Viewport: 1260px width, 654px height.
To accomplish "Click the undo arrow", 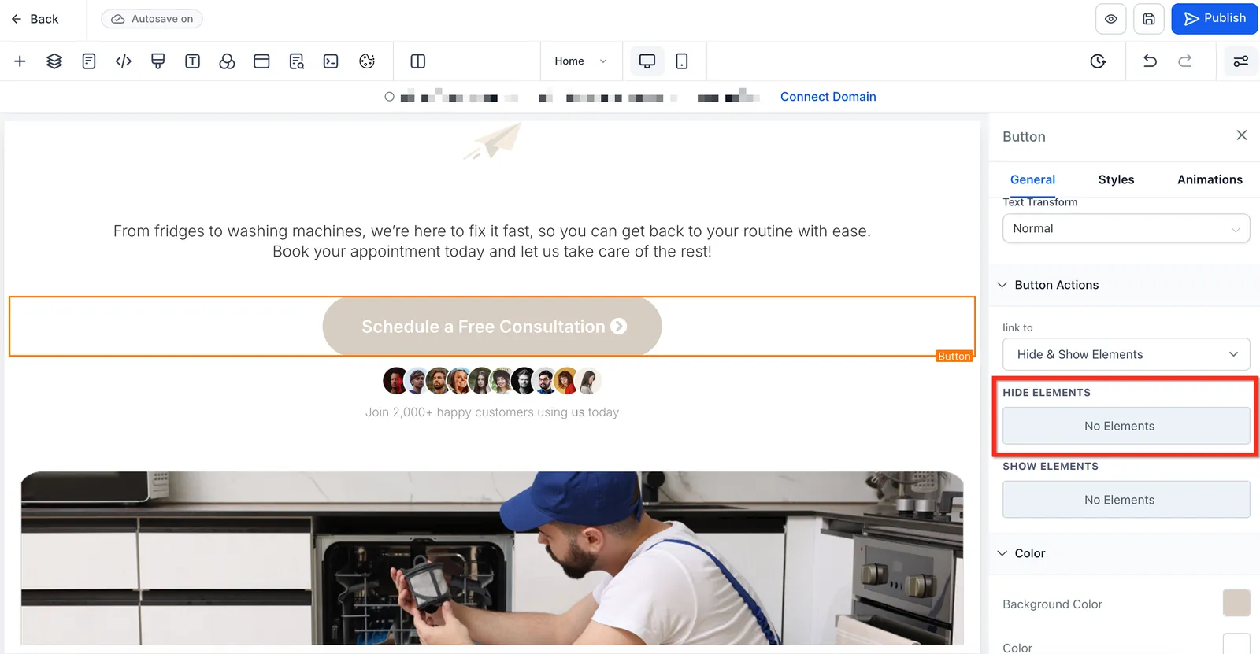I will point(1150,61).
